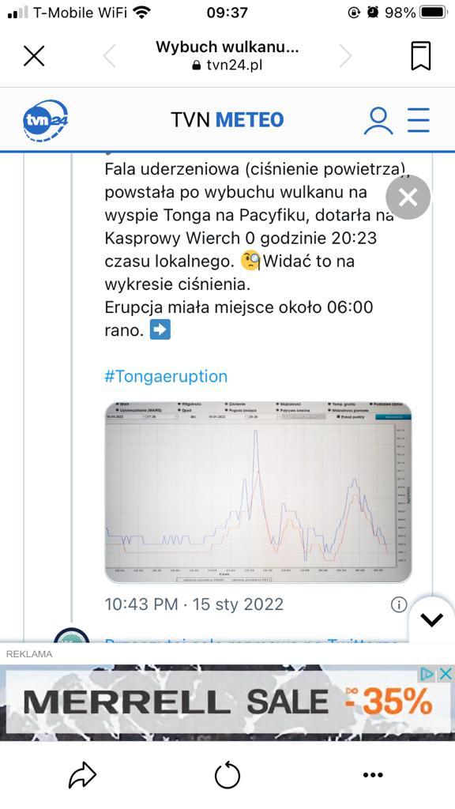Open the Merrell Sale -35% banner
This screenshot has height=809, width=455.
click(227, 702)
